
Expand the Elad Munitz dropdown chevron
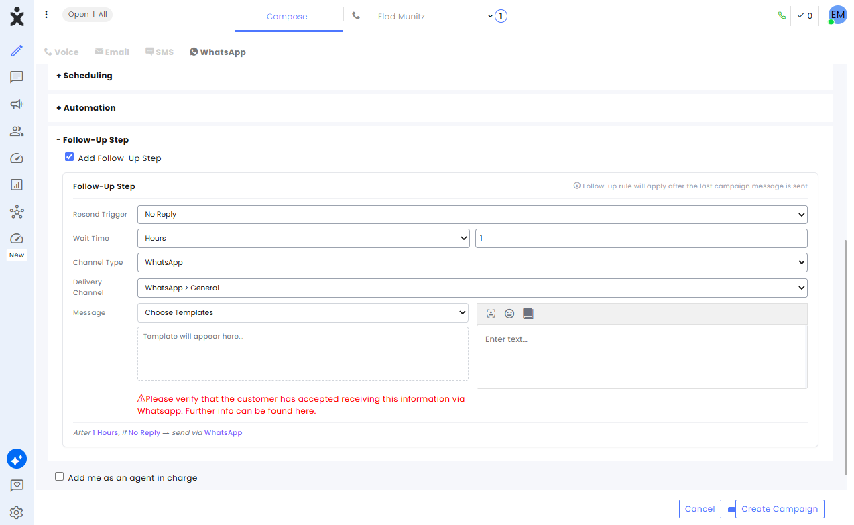(x=490, y=16)
